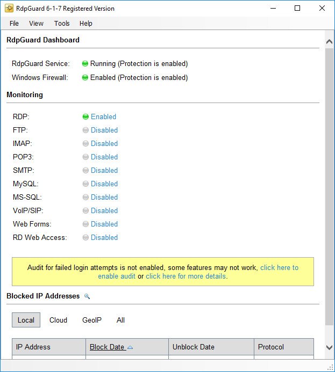Click the gray FTP status dot
The width and height of the screenshot is (335, 372).
85,130
